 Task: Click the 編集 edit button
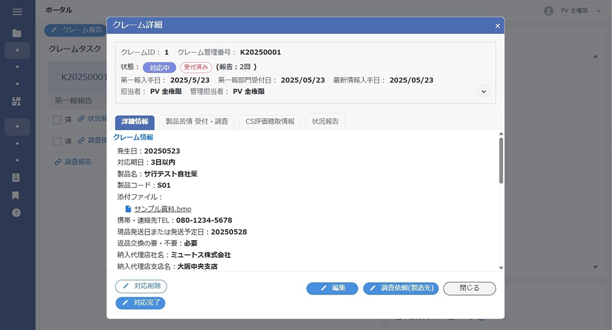click(x=332, y=288)
